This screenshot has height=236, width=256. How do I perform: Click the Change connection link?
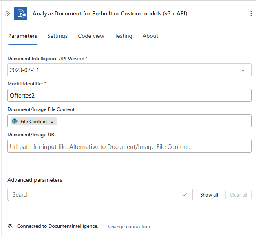coord(129,227)
